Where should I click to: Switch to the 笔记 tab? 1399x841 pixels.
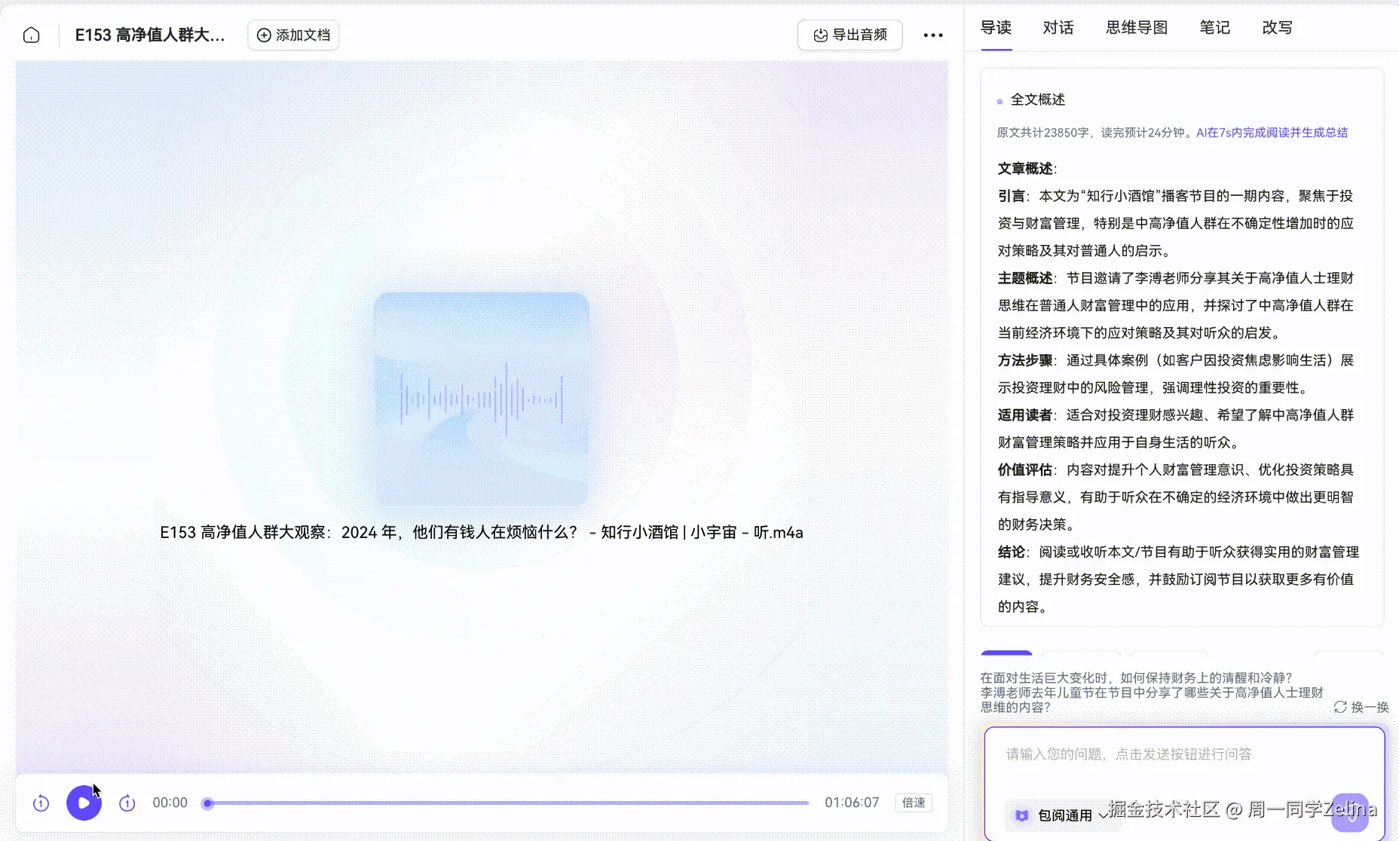coord(1214,27)
